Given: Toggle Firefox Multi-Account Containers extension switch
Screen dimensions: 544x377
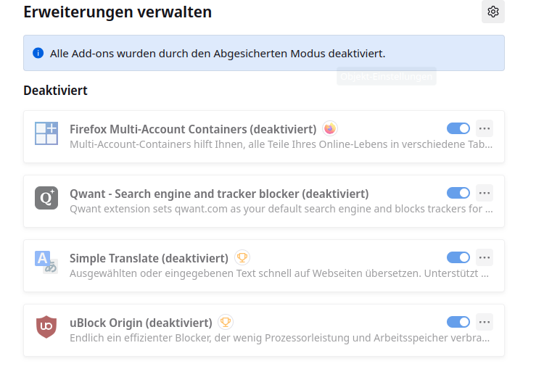Looking at the screenshot, I should pyautogui.click(x=458, y=128).
